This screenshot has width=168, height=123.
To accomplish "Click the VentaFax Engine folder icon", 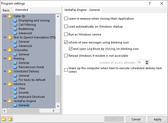I will point(10,101).
